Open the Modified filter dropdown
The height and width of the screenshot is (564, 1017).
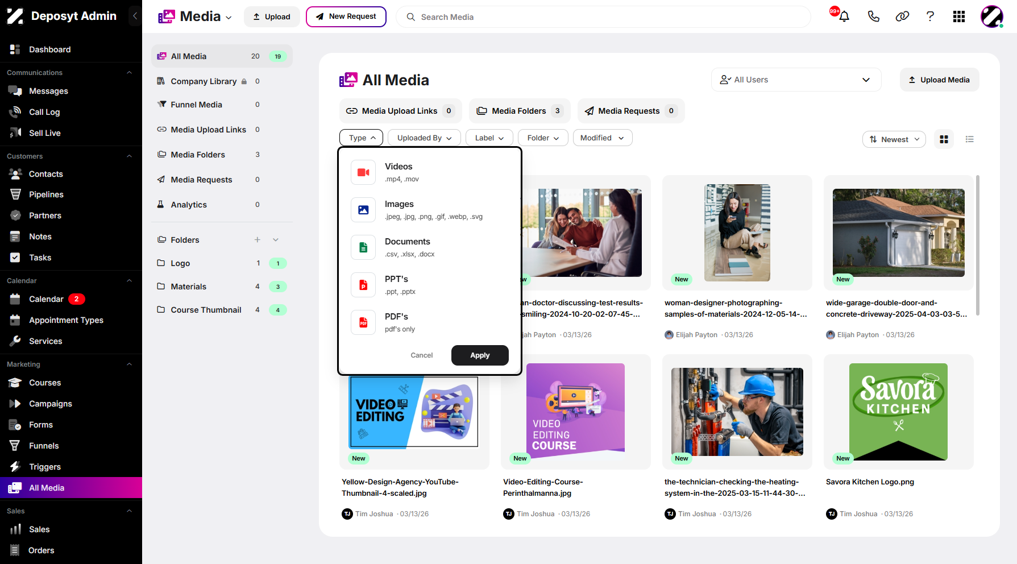point(603,138)
